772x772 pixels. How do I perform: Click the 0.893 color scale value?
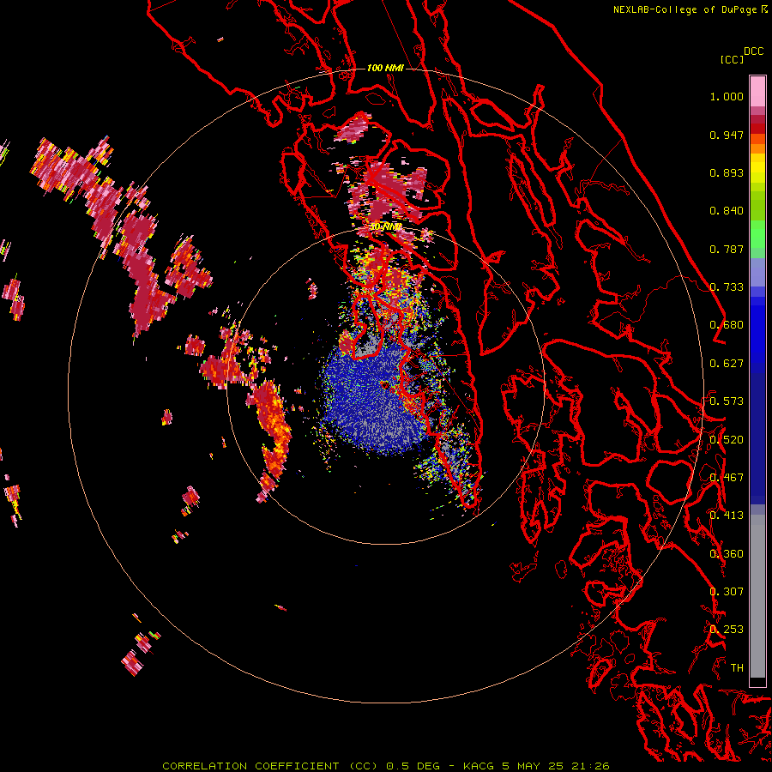727,172
